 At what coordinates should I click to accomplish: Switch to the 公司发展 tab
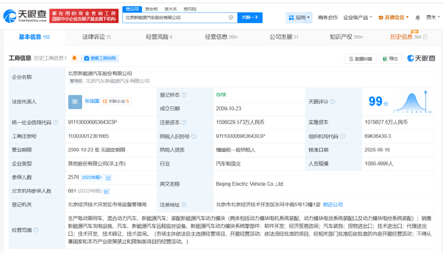tap(284, 37)
